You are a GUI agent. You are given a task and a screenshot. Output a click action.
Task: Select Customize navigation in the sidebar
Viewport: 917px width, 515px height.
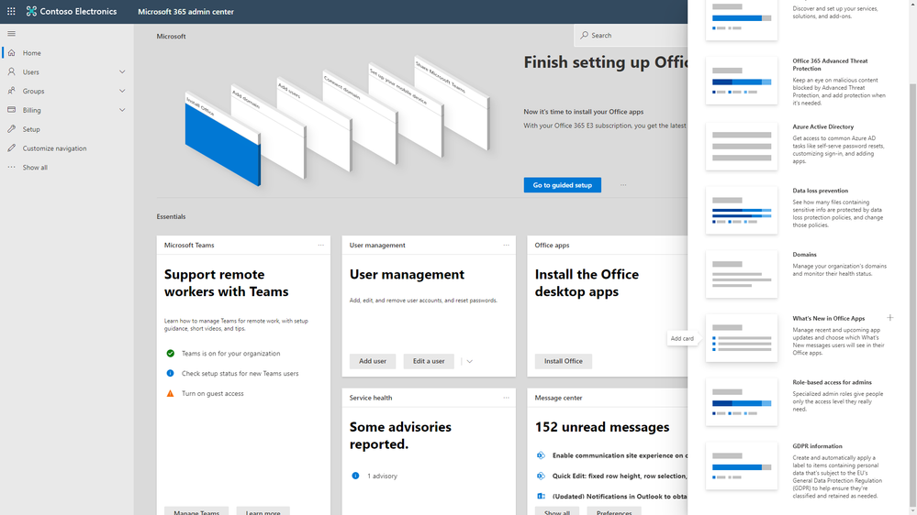tap(54, 148)
